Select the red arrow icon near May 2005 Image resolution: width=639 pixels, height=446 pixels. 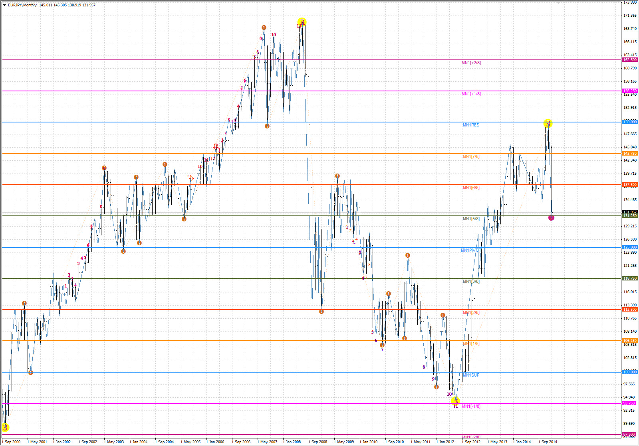(191, 177)
